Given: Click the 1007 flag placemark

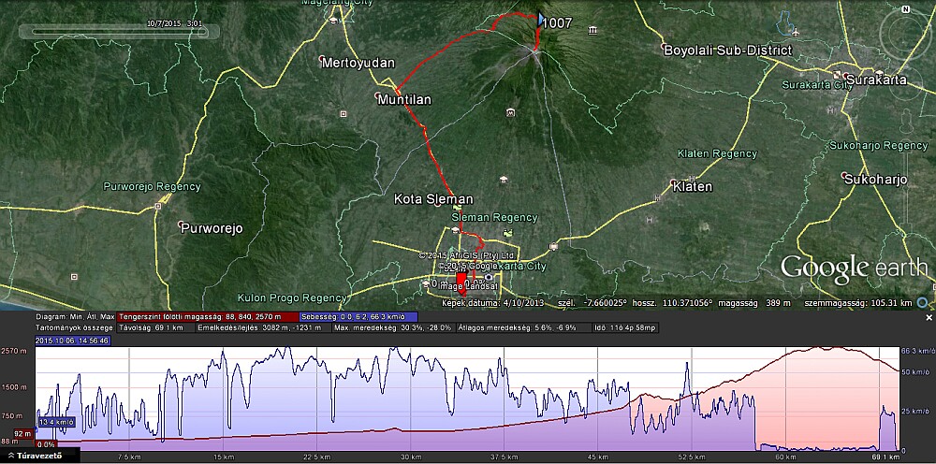Looking at the screenshot, I should [543, 19].
